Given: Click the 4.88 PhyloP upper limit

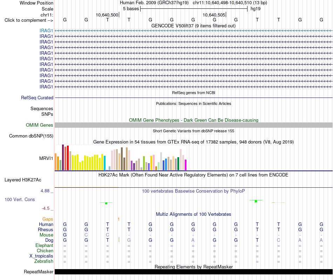Looking at the screenshot, I should (45, 191).
